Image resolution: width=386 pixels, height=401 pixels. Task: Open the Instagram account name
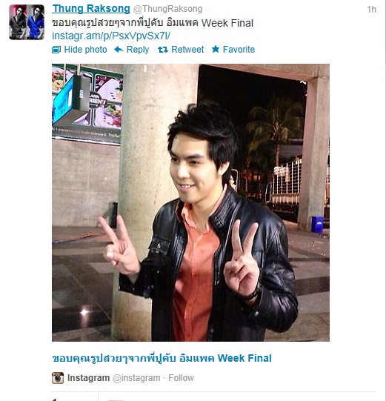coord(88,378)
